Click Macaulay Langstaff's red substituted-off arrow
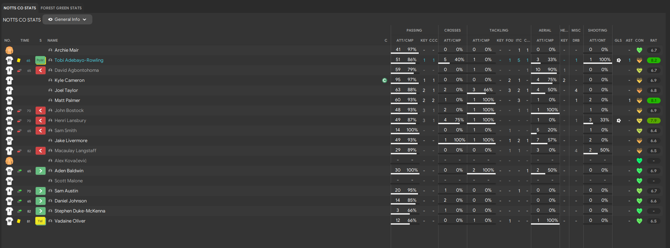 (40, 151)
